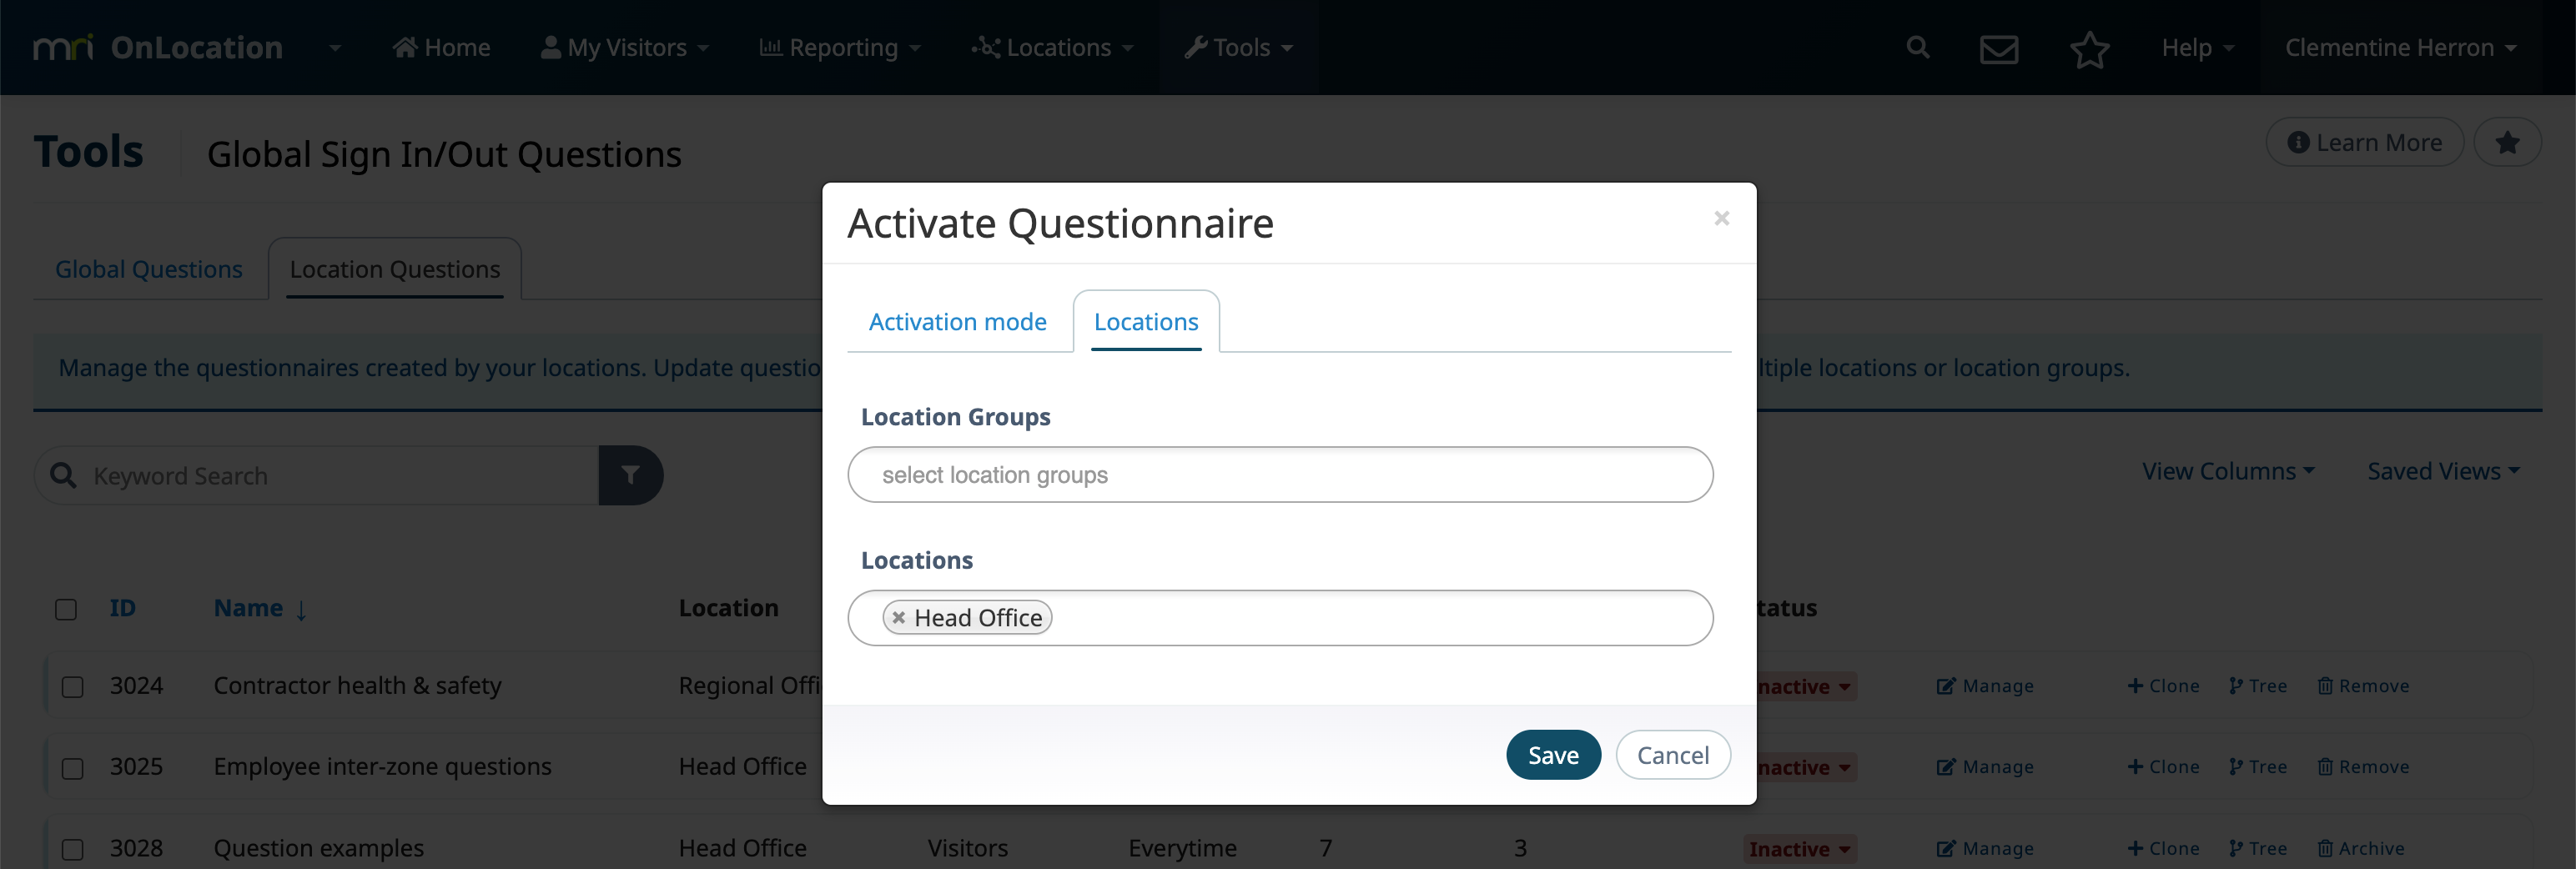Select the Location Questions tab

pos(395,269)
